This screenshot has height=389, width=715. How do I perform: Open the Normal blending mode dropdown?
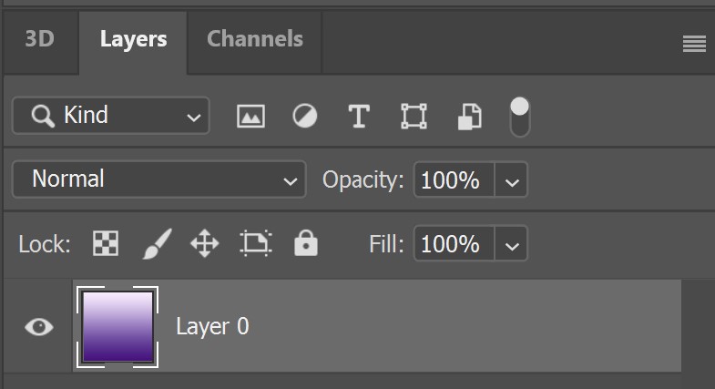(158, 179)
